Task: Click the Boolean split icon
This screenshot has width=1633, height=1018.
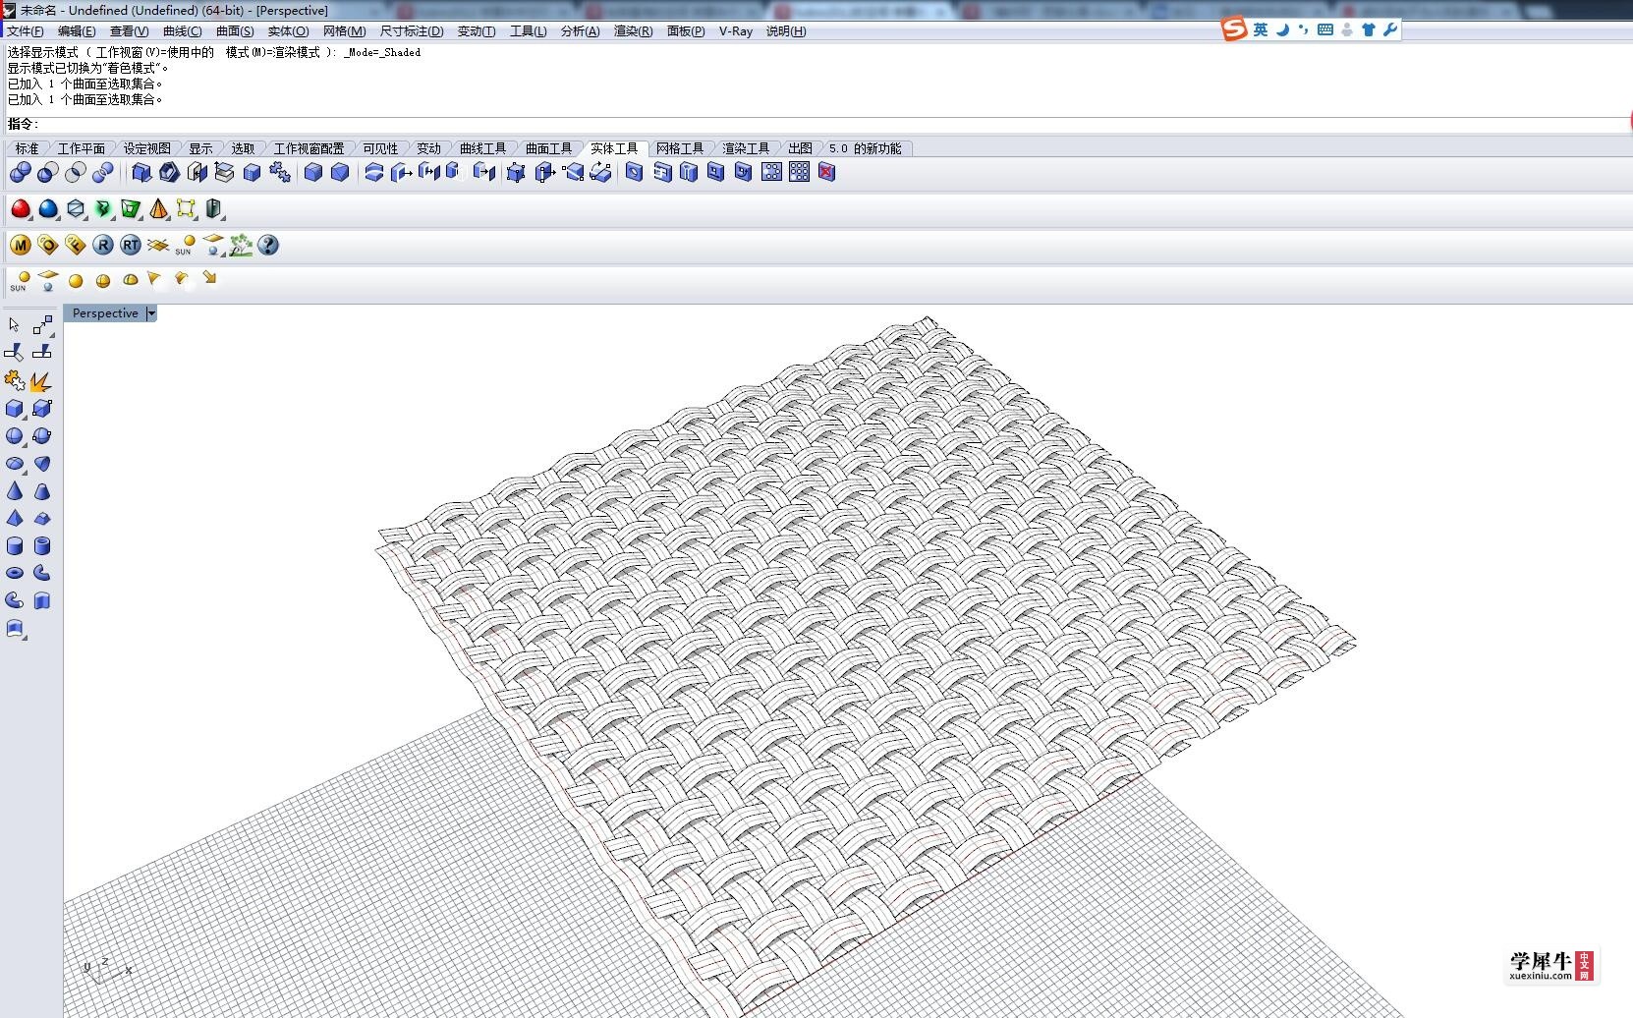Action: 103,173
